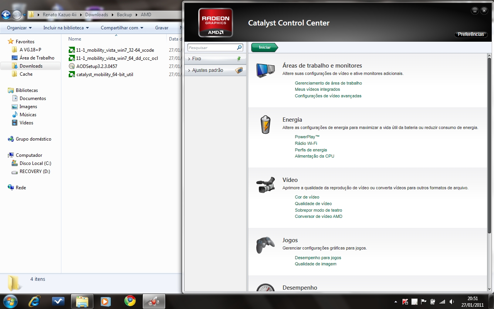This screenshot has height=309, width=494.
Task: Open the Organizar dropdown in Explorer
Action: tap(19, 28)
